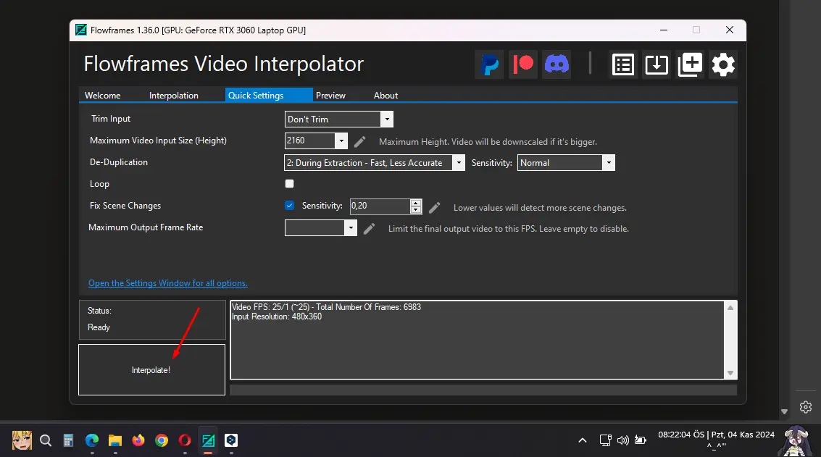821x457 pixels.
Task: Increase scene sensitivity with the up arrow
Action: 416,203
